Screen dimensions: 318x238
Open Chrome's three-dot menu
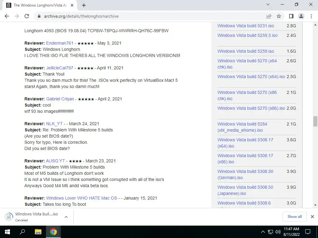tap(311, 16)
